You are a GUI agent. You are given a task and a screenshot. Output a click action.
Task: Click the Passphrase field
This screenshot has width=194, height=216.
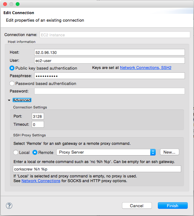109,76
